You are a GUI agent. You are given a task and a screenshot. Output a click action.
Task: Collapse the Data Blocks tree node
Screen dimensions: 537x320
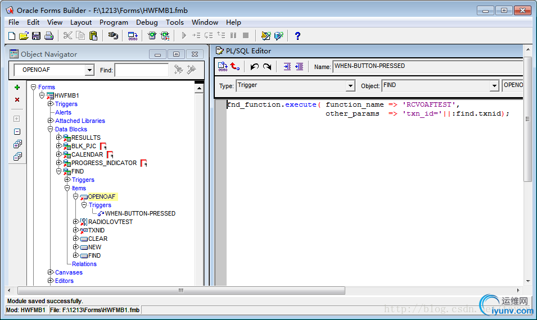(x=51, y=129)
